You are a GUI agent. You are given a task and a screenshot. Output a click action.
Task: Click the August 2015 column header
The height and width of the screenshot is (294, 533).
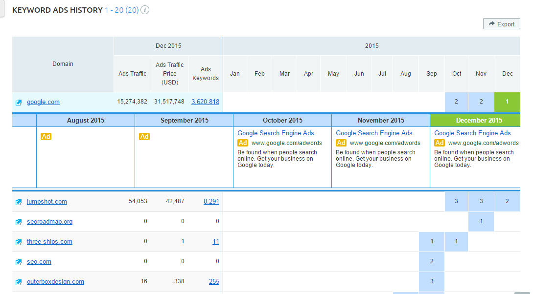[86, 120]
